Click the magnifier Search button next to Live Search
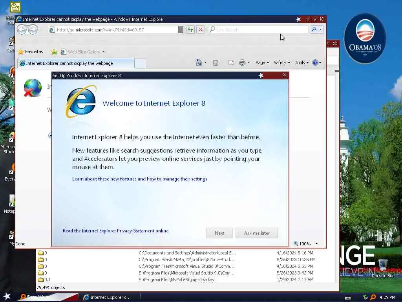The image size is (402, 302). pyautogui.click(x=314, y=29)
